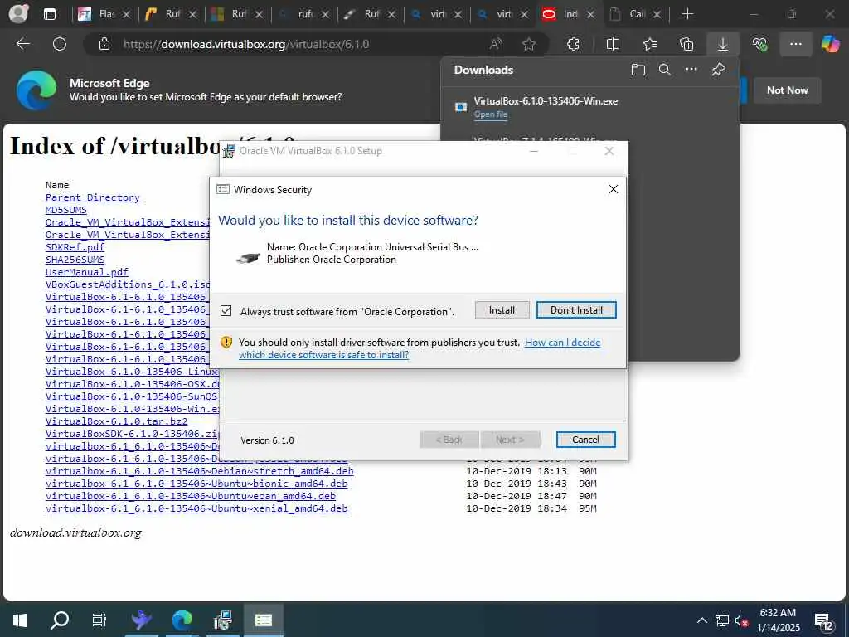
Task: Switch to the Flas tab
Action: (105, 14)
